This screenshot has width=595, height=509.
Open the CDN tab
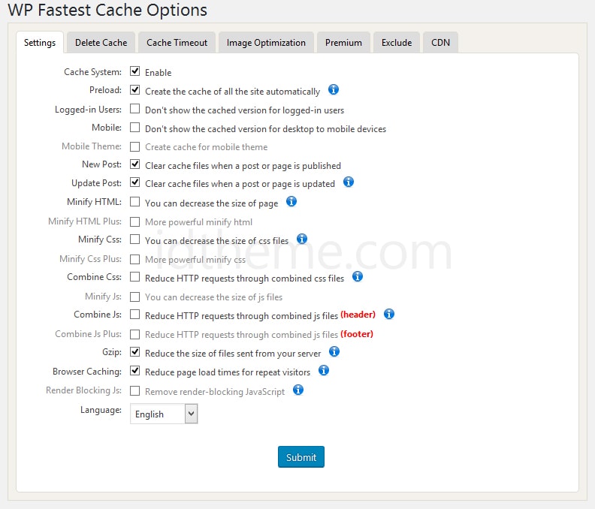[440, 43]
